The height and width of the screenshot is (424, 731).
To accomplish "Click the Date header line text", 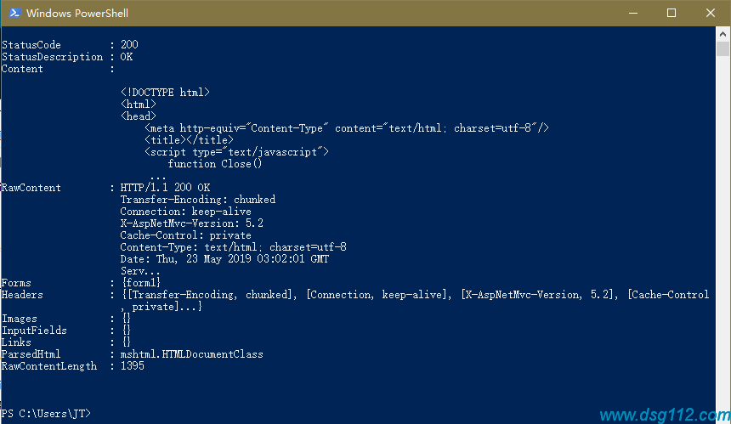I will 224,259.
